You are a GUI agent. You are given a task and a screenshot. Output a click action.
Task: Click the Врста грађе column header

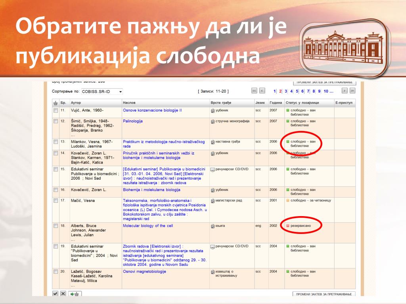click(221, 103)
